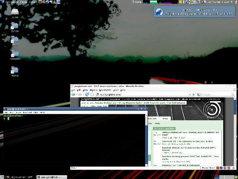This screenshot has height=179, width=238.
Task: Click the Google search box in Firefox
Action: pyautogui.click(x=217, y=95)
